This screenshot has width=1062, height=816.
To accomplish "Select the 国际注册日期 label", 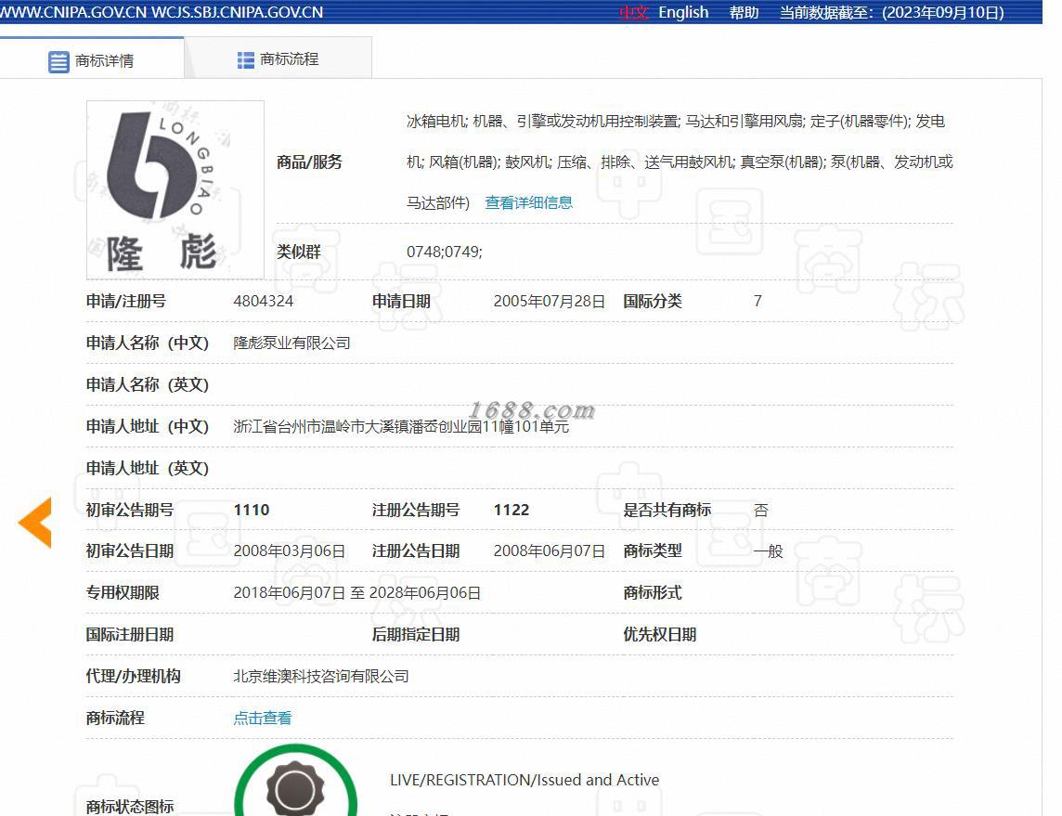I will tap(130, 635).
